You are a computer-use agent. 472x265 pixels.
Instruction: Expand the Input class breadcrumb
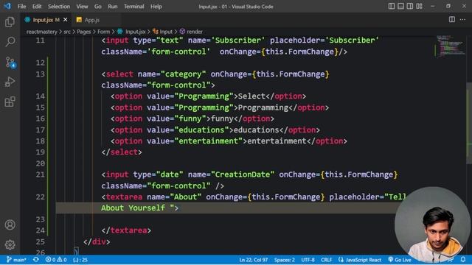click(163, 32)
